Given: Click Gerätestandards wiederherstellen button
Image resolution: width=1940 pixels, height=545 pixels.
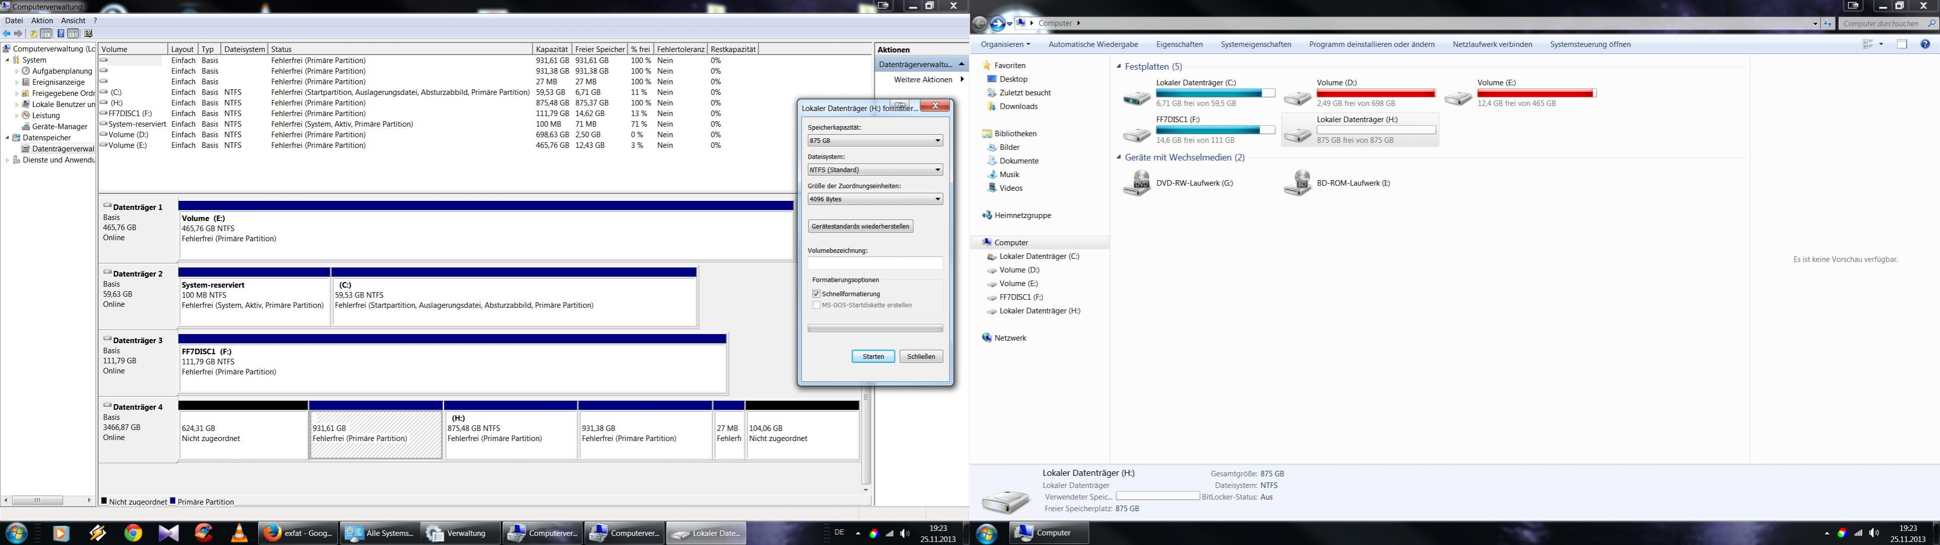Looking at the screenshot, I should [x=860, y=226].
